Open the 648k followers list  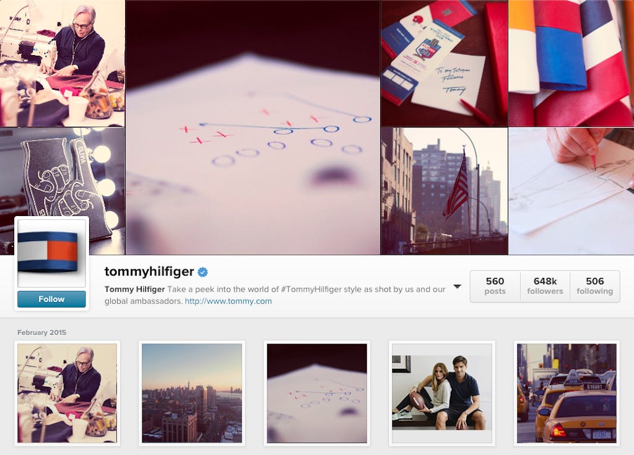(x=545, y=286)
